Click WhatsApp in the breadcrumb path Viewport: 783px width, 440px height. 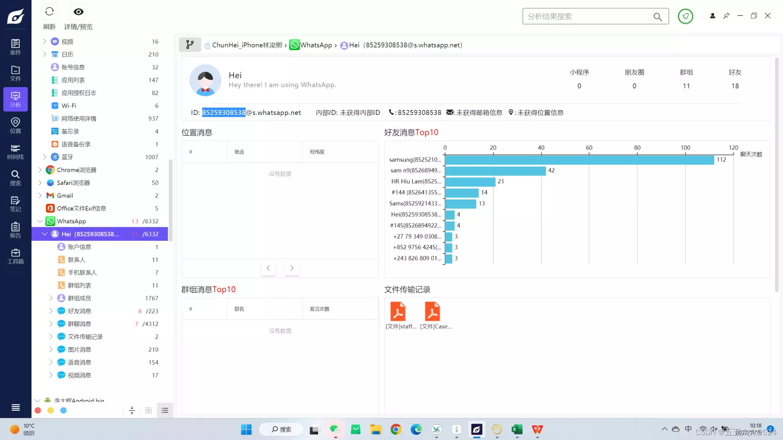point(316,45)
